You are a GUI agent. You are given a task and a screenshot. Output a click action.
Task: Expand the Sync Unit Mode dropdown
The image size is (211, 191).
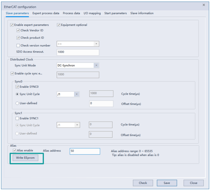coord(96,66)
